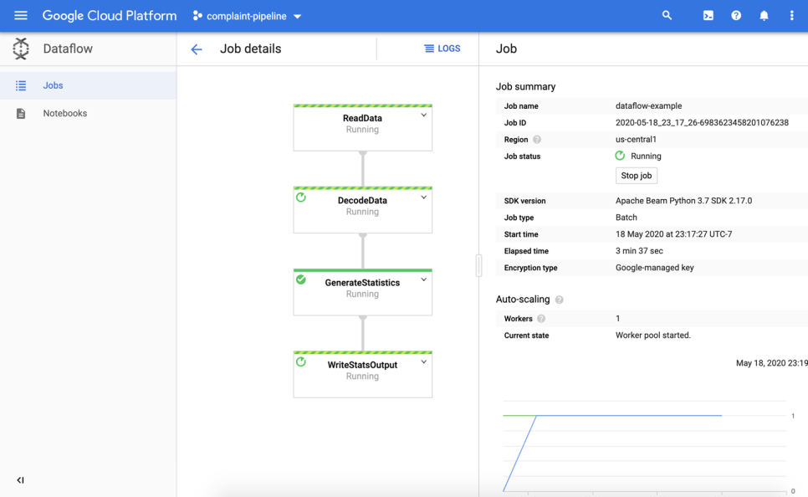808x497 pixels.
Task: Expand the GenerateStatistics step chevron
Action: coord(423,280)
